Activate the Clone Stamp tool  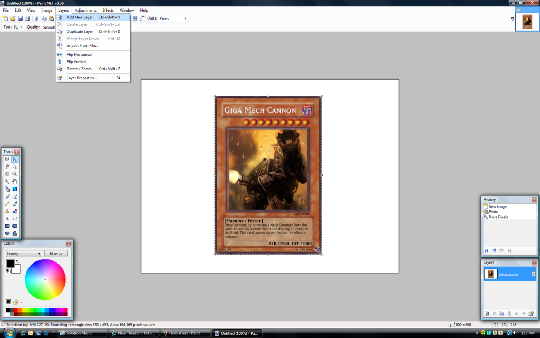pyautogui.click(x=7, y=211)
